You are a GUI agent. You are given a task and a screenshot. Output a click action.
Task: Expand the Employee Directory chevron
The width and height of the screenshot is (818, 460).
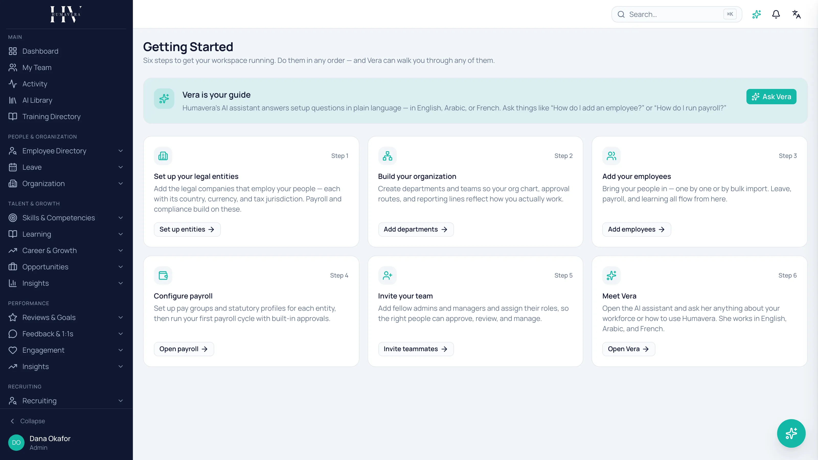121,151
